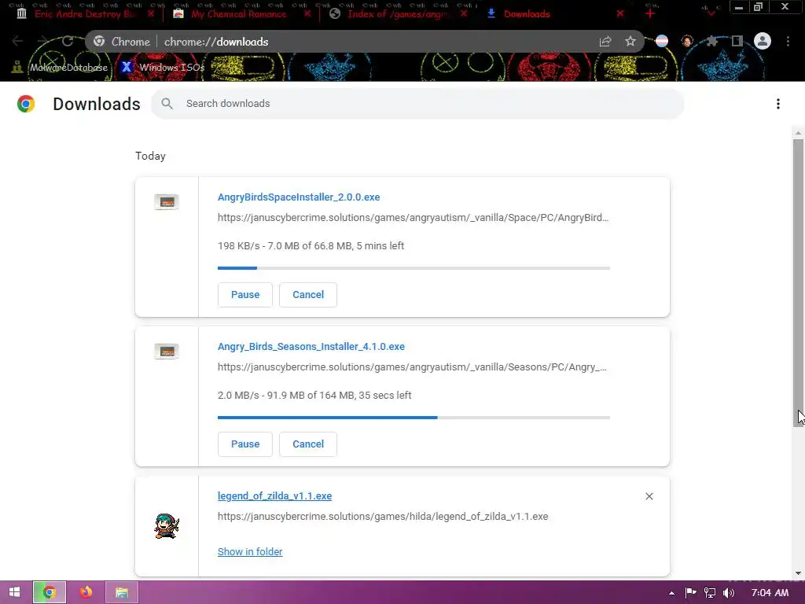Click the legend_of_zilda file icon
Viewport: 805px width, 604px height.
[167, 526]
